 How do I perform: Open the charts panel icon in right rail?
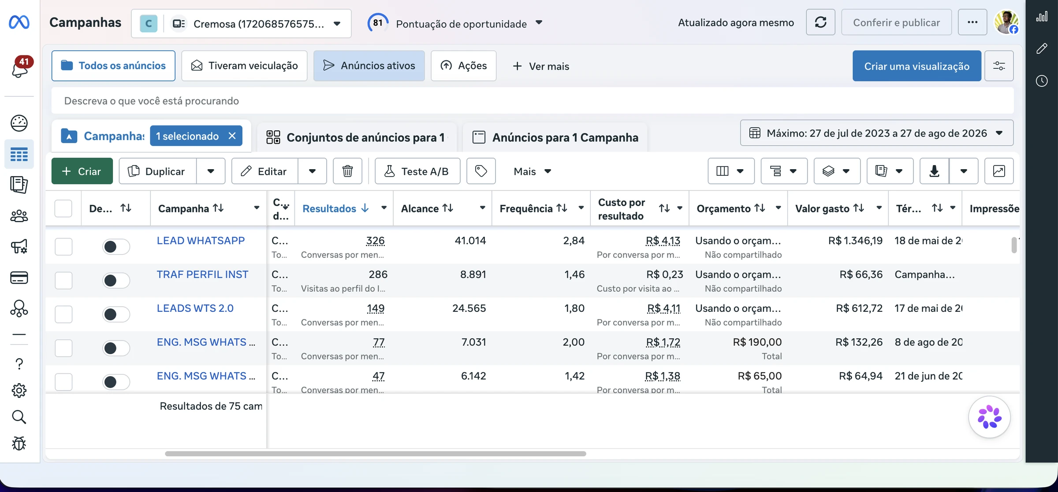pos(1042,17)
